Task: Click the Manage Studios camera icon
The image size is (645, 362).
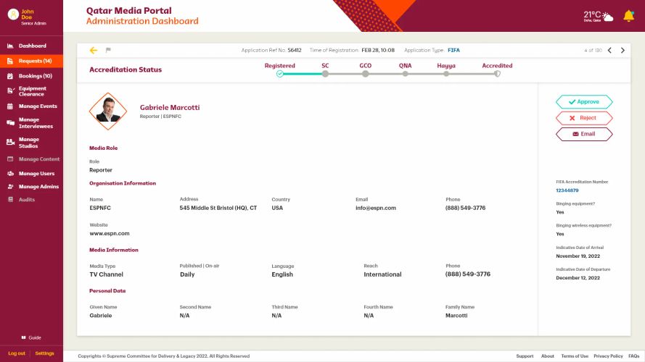Action: 11,143
